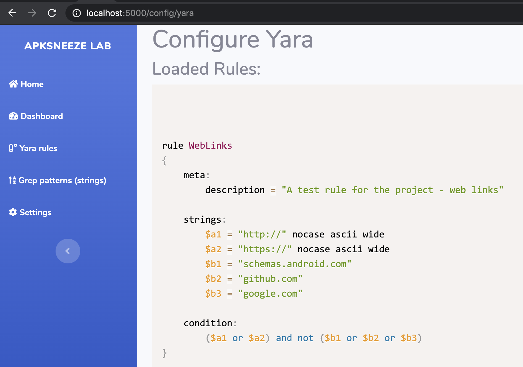
Task: Click the "google.com" string
Action: [270, 294]
